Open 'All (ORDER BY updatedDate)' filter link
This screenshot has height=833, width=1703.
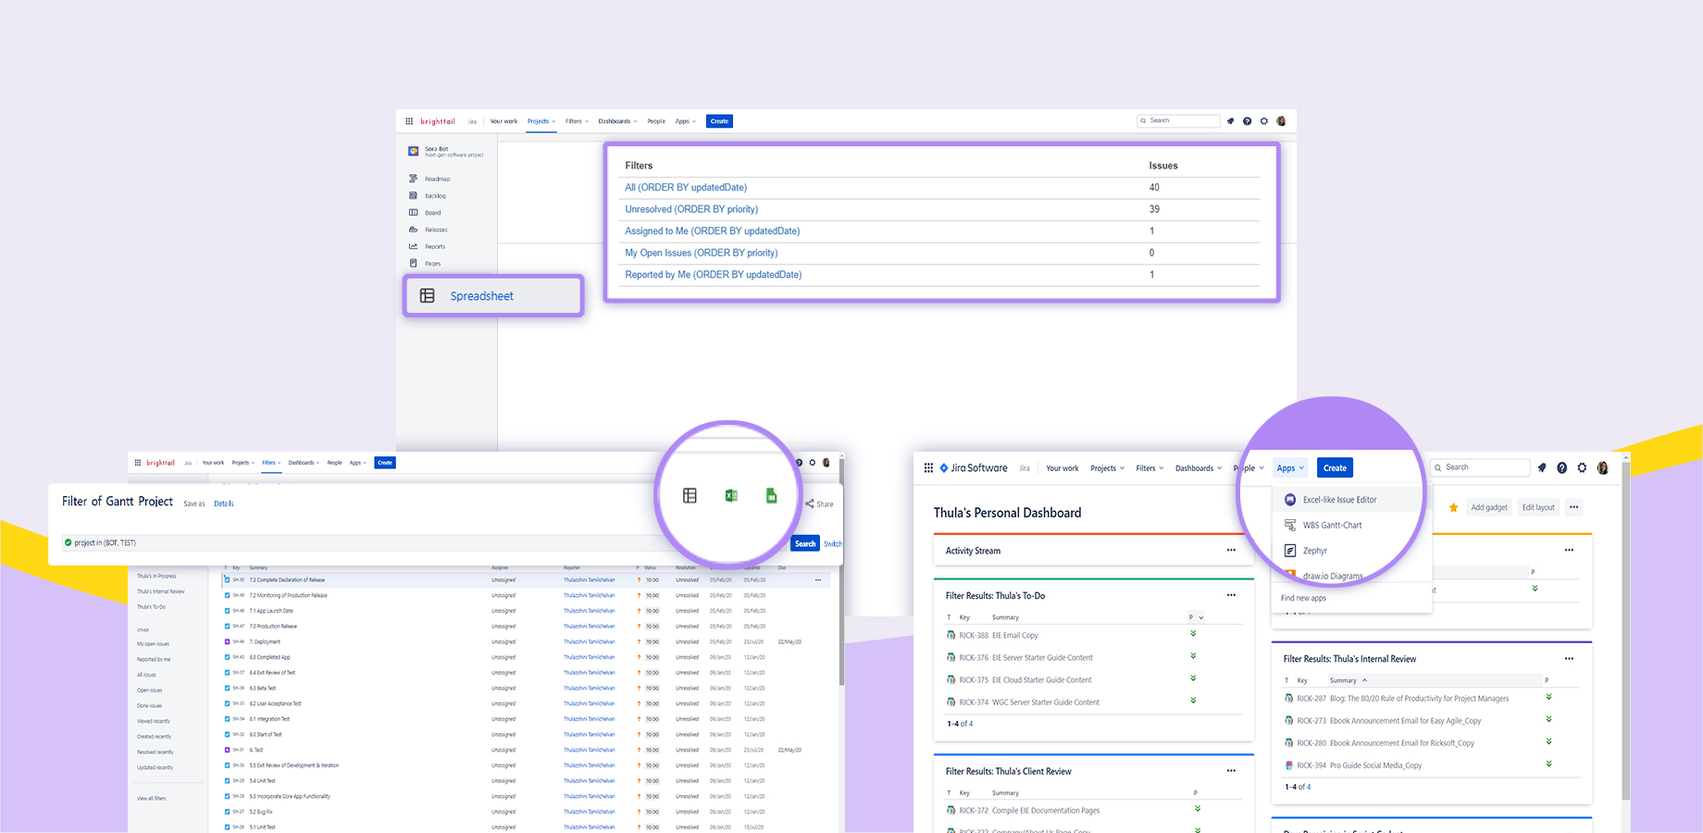(686, 187)
